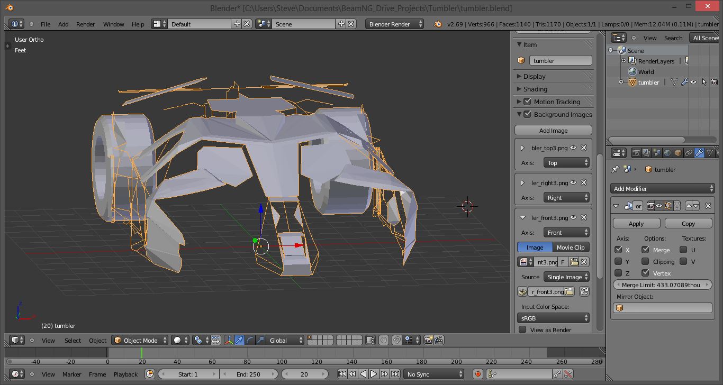Open the No Sync dropdown in timeline
The image size is (723, 385).
point(434,374)
